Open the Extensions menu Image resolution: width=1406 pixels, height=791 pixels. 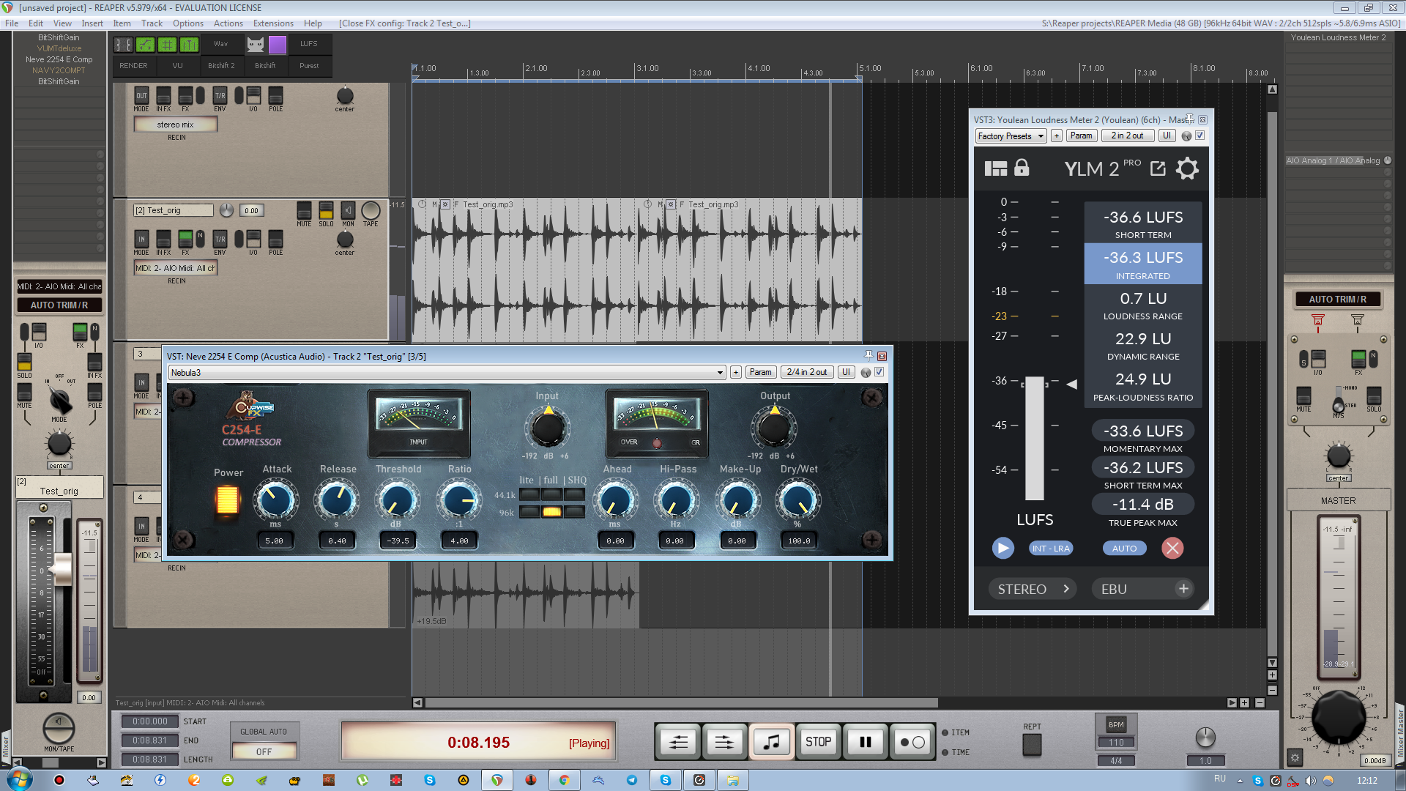pos(273,23)
